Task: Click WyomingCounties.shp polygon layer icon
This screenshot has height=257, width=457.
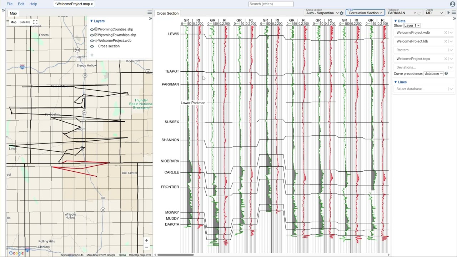Action: click(x=96, y=29)
